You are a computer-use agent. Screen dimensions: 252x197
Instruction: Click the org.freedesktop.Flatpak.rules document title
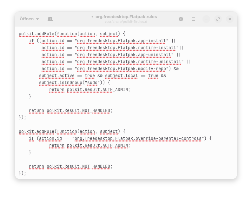click(x=126, y=16)
